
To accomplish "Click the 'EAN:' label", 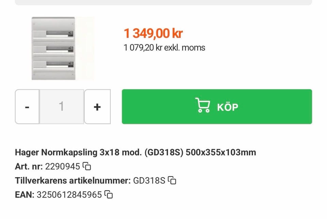I will coord(25,195).
